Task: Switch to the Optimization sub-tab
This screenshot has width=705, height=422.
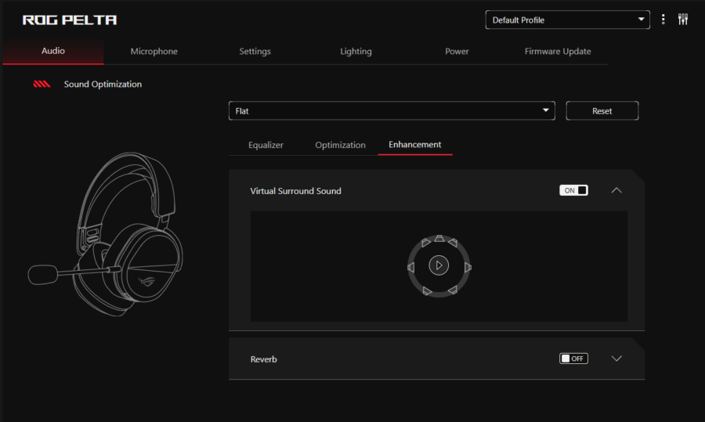Action: pyautogui.click(x=341, y=145)
